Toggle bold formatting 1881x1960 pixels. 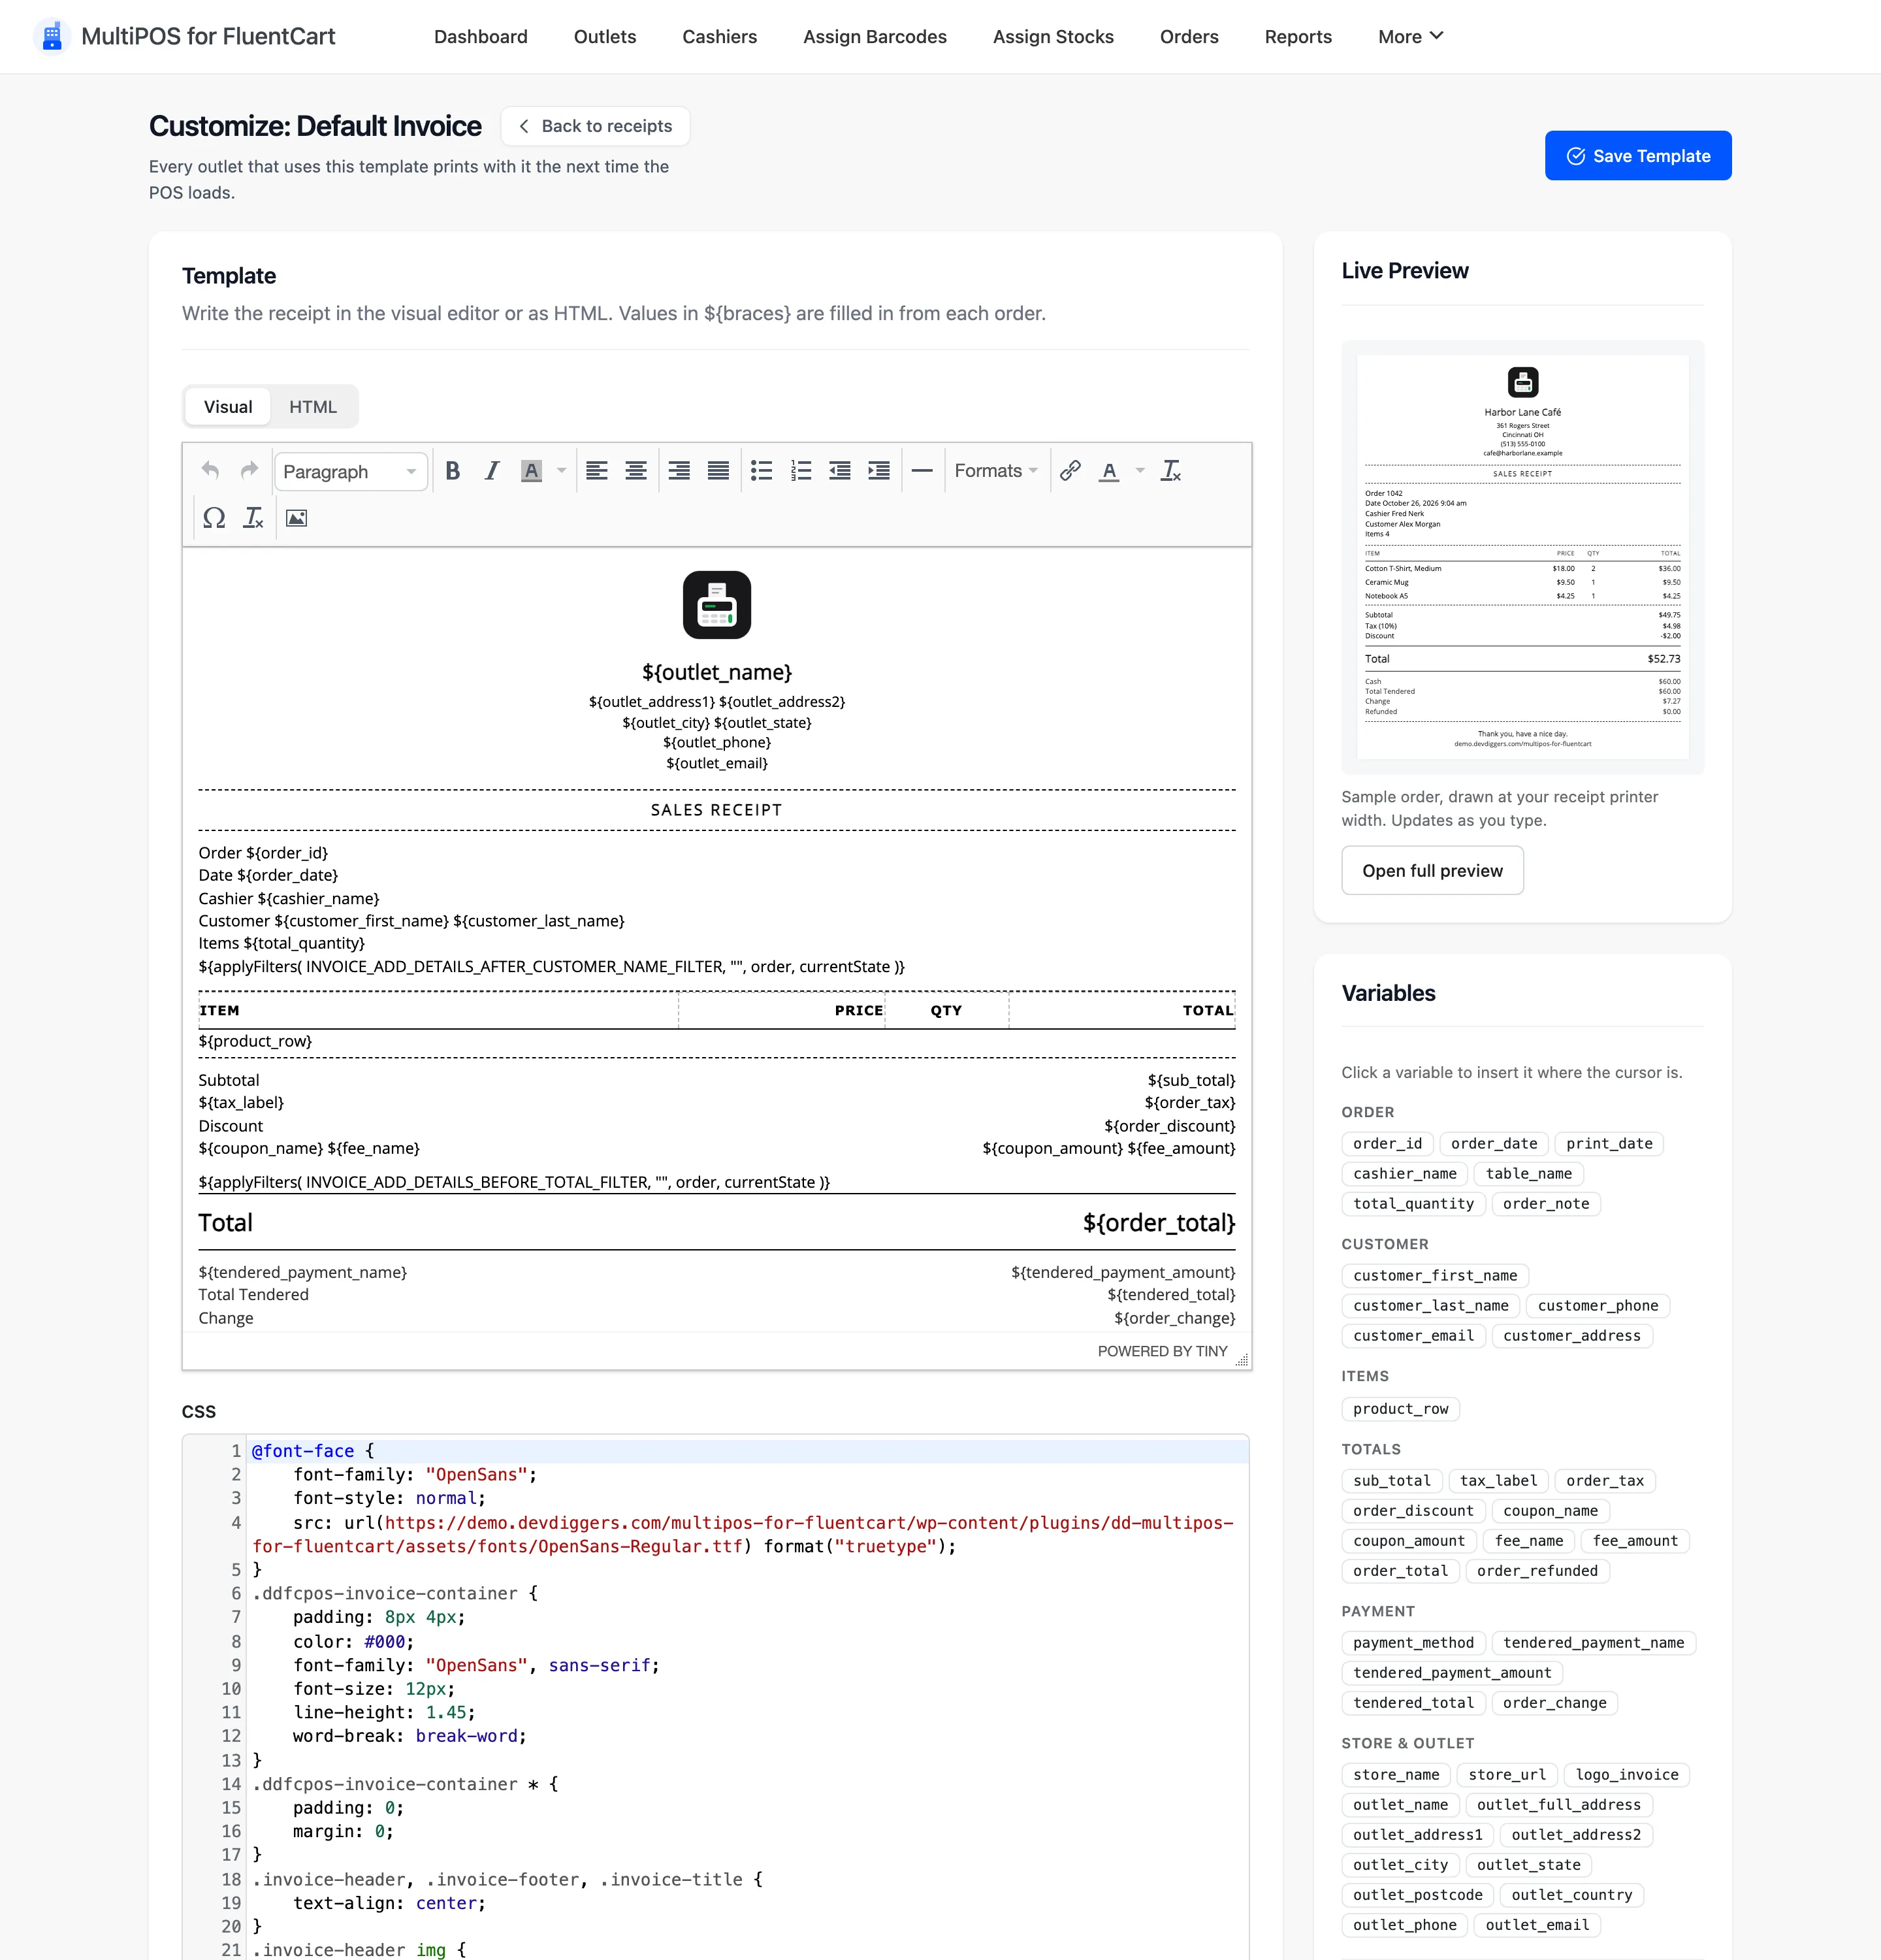(453, 471)
